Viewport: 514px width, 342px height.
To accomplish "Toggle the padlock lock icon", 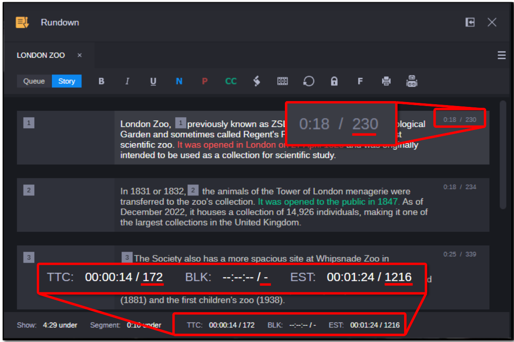I will coord(334,81).
